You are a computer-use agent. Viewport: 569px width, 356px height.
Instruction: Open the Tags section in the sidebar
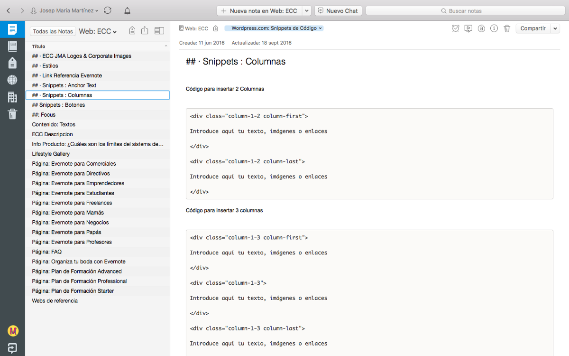point(12,63)
